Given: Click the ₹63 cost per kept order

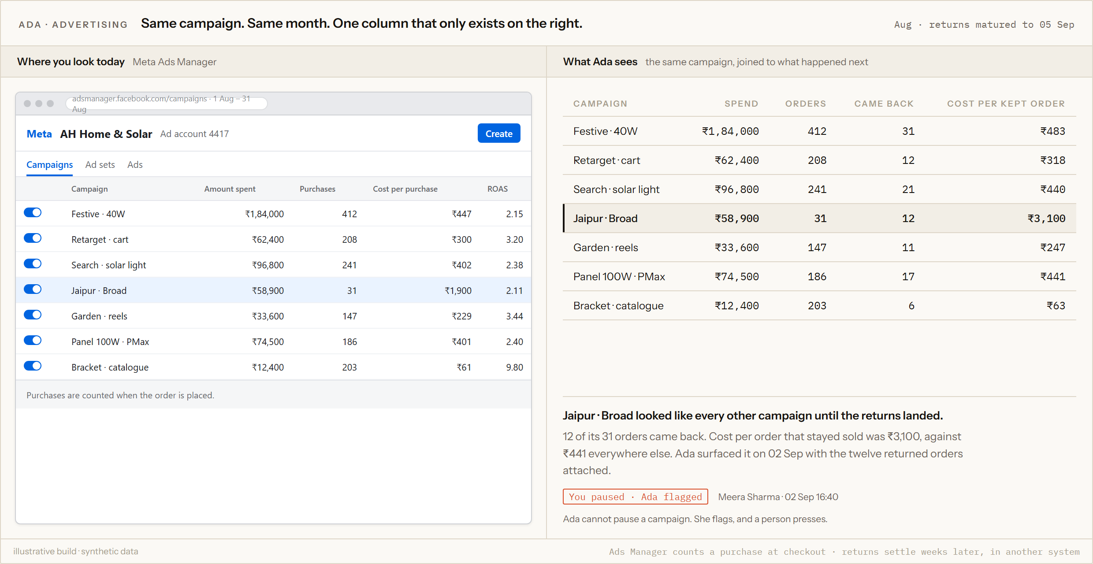Looking at the screenshot, I should [1056, 306].
